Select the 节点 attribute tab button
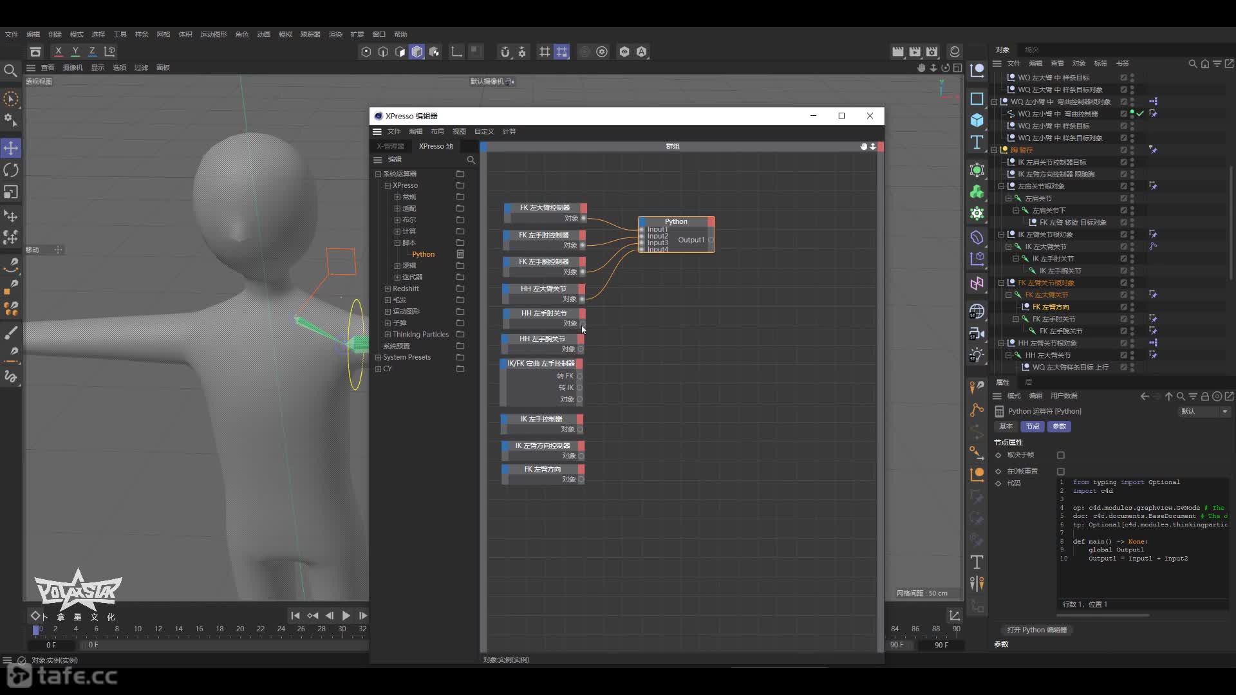 1033,427
